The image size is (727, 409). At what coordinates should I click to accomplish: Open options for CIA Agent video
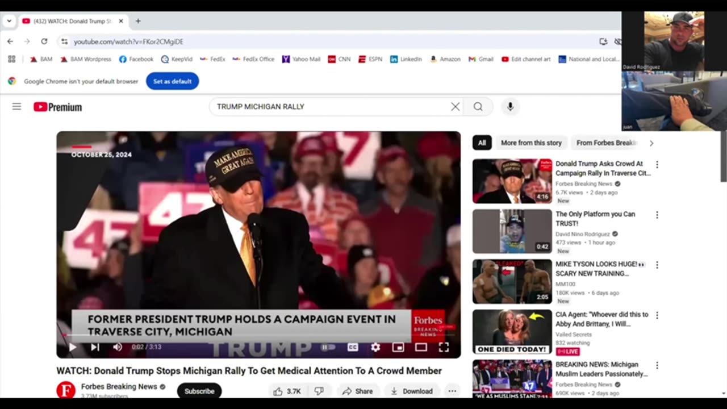pos(657,315)
